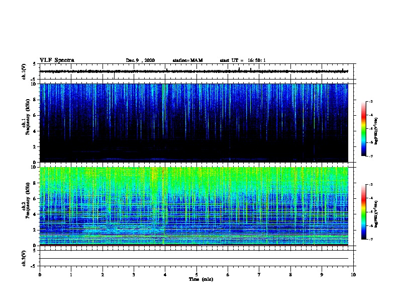This screenshot has width=398, height=308.
Task: Click the ch.3 flat voltage trace line
Action: 194,259
